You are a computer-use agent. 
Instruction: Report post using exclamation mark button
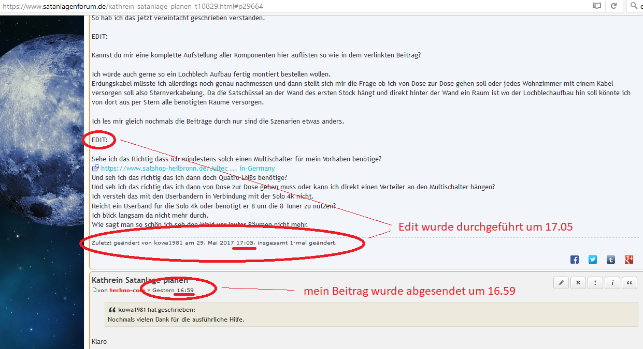(x=595, y=283)
